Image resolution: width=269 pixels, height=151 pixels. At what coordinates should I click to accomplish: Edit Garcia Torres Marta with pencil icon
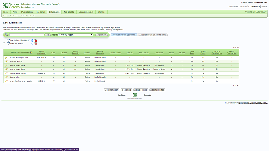click(6, 65)
